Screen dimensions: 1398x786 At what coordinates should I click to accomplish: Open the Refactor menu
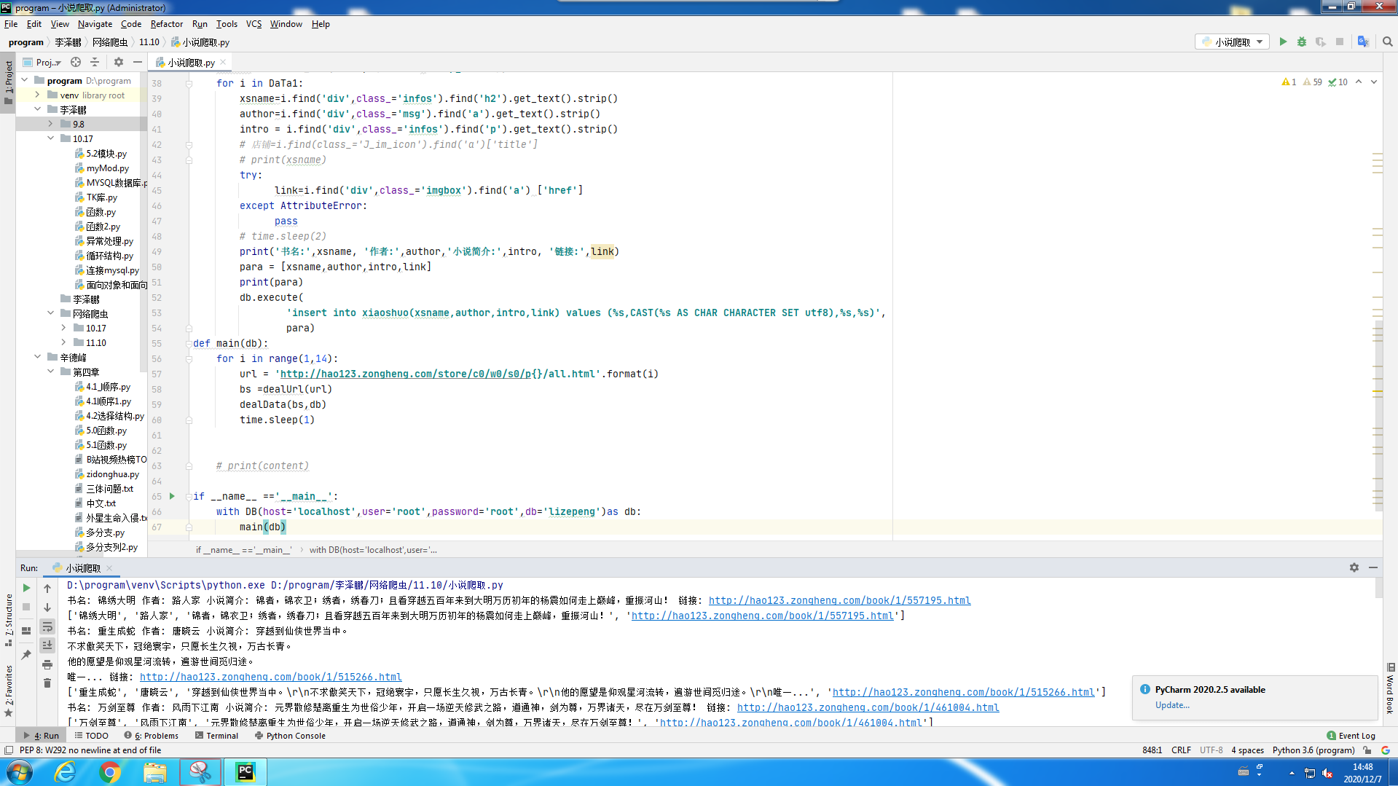pyautogui.click(x=167, y=24)
